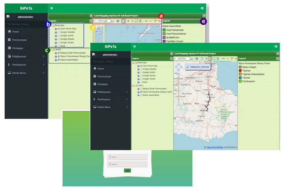The height and width of the screenshot is (191, 283).
Task: Click the Persiapan list icon in back sidebar
Action: pyautogui.click(x=9, y=48)
